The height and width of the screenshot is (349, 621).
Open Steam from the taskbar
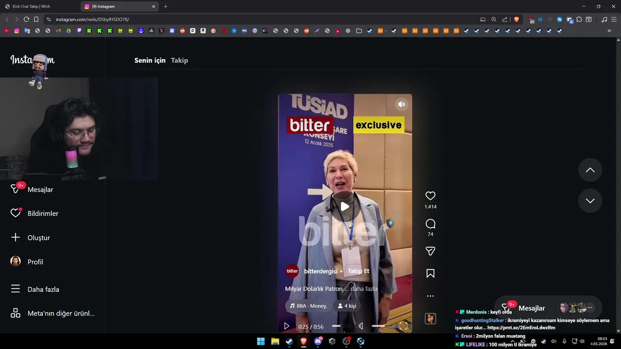click(289, 341)
